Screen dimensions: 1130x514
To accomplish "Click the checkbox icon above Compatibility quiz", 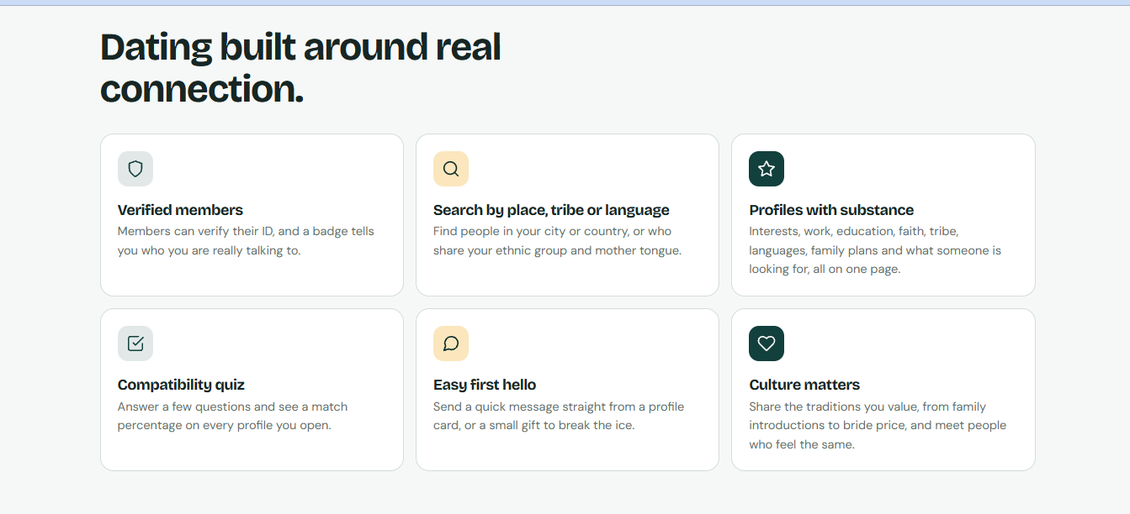I will coord(135,344).
